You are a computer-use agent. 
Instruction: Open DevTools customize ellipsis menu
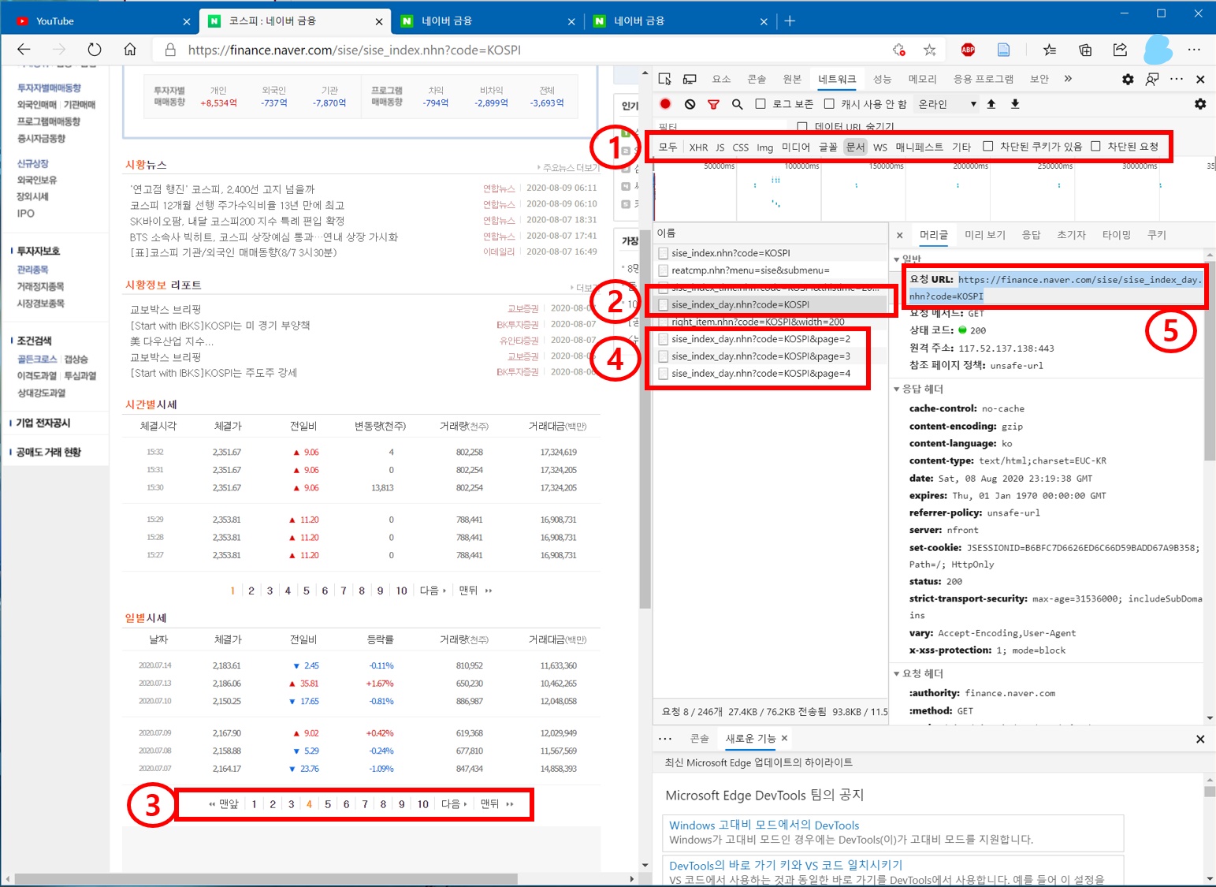click(x=1177, y=79)
